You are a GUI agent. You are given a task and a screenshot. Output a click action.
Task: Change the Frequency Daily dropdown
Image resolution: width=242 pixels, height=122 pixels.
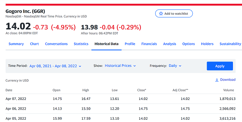[175, 66]
